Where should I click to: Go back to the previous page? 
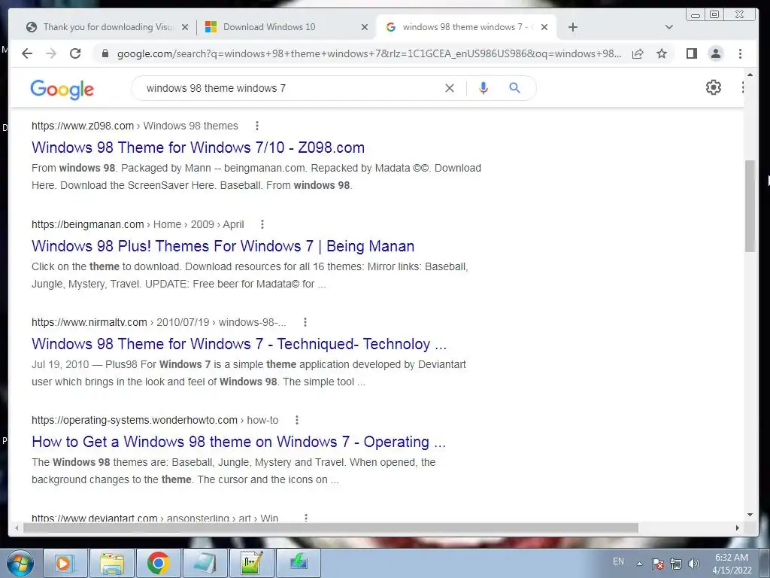tap(27, 53)
